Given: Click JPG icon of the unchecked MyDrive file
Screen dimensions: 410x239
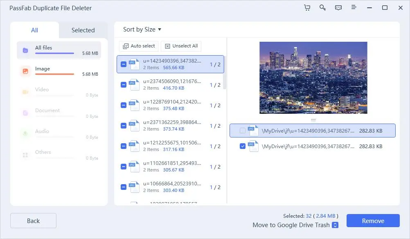Looking at the screenshot, I should (x=253, y=131).
